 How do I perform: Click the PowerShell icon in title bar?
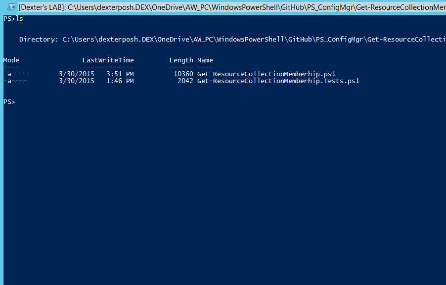pos(11,7)
